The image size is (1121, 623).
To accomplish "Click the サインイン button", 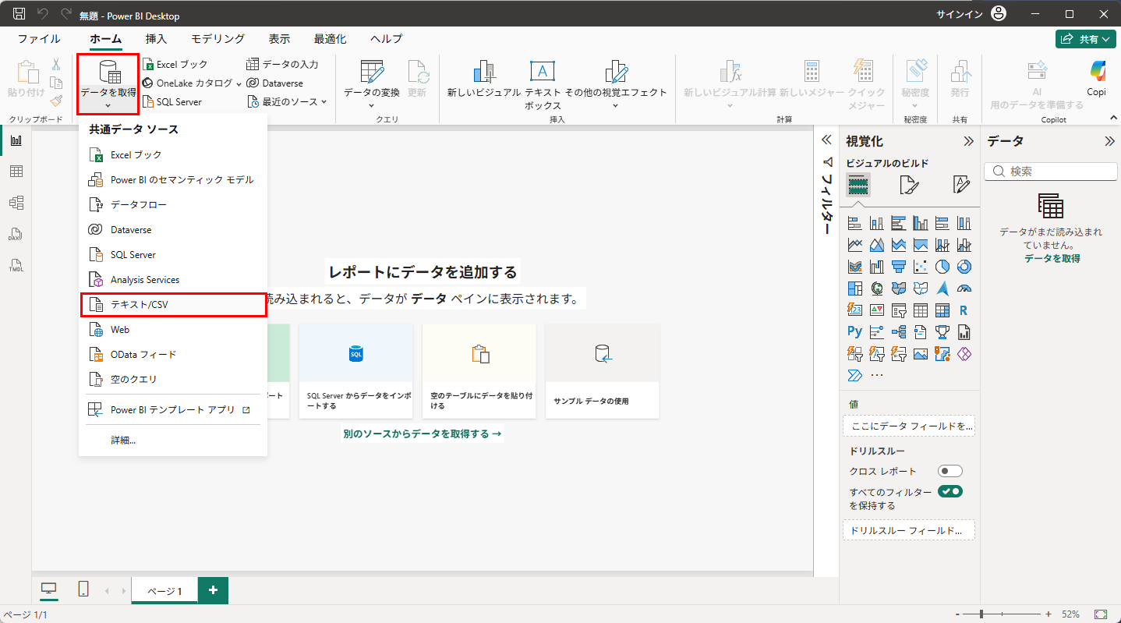I will coord(959,14).
